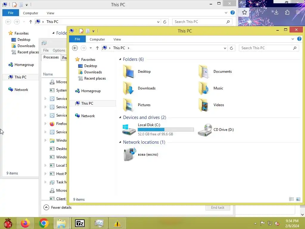Go up one level in front This PC window
Viewport: 305px width, 229px height.
97,48
